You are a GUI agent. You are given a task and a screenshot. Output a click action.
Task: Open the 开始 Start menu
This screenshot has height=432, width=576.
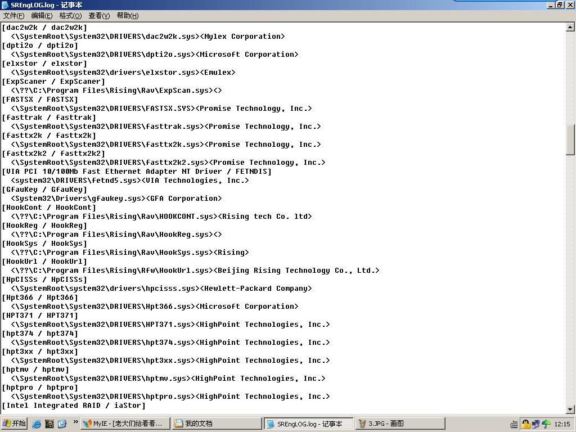tap(14, 424)
